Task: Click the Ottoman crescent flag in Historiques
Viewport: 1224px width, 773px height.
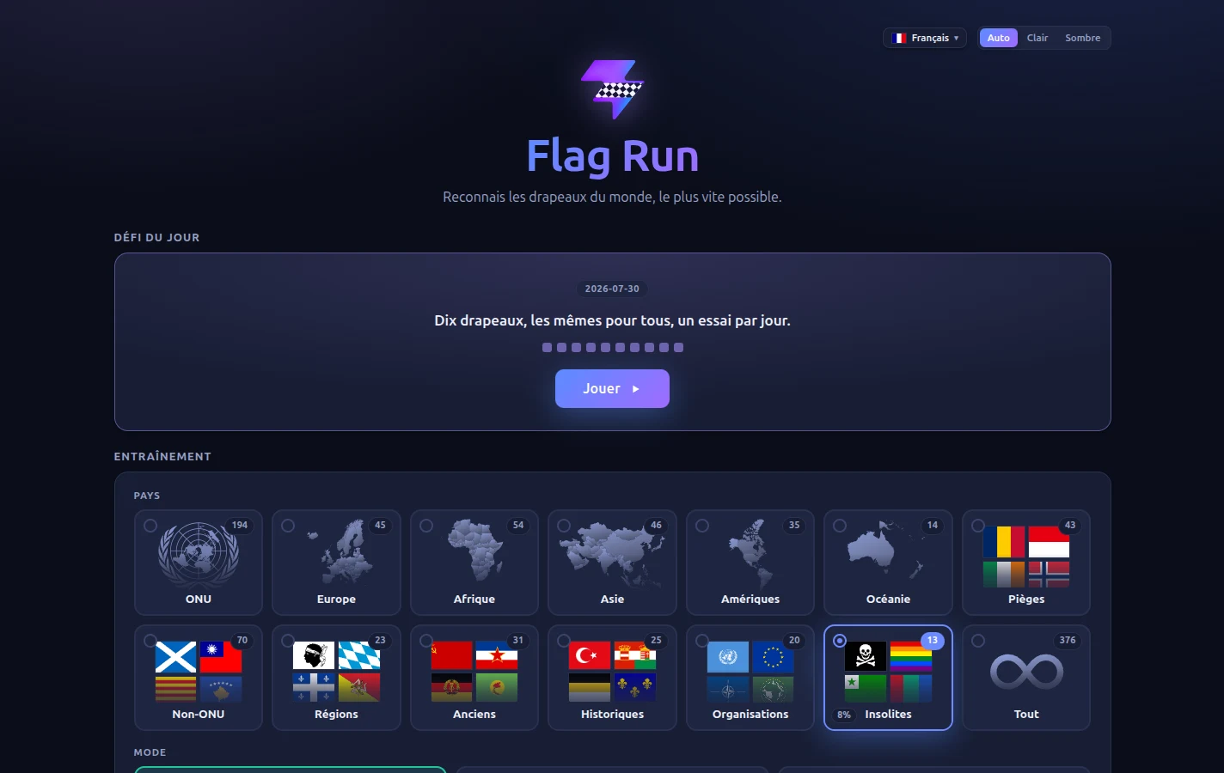Action: 590,657
